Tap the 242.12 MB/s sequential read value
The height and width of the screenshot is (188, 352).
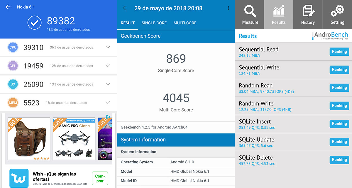point(250,55)
